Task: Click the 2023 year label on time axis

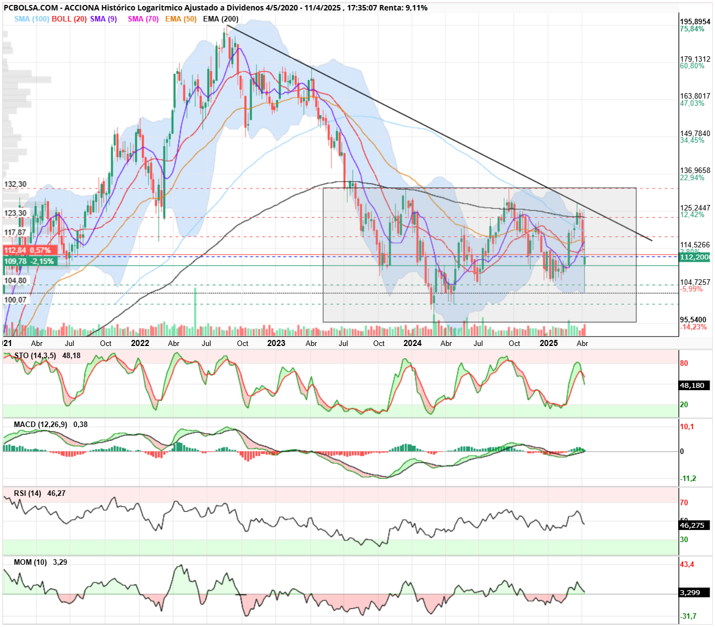Action: 276,343
